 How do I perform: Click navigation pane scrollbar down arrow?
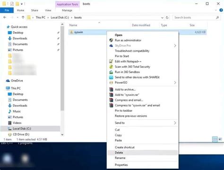(x=62, y=135)
